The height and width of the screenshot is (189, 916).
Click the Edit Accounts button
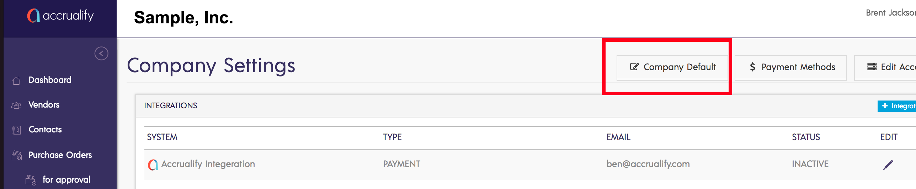point(889,67)
